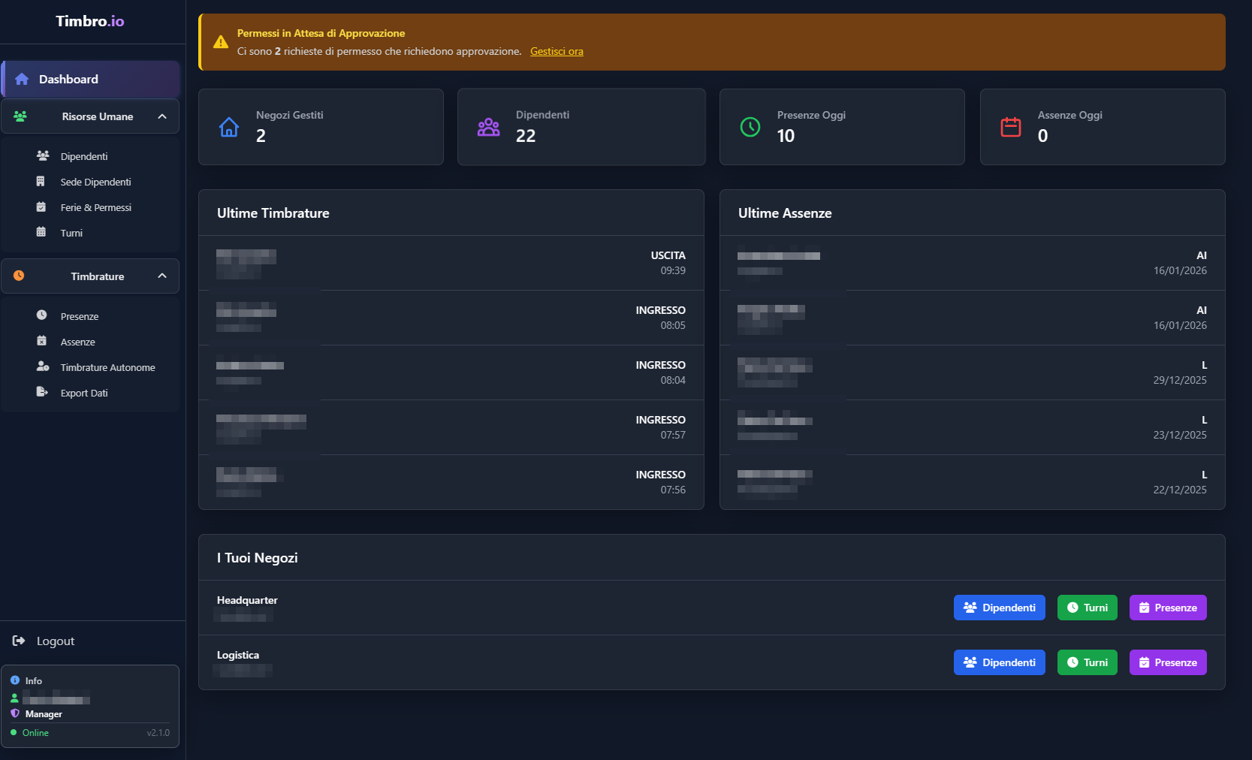This screenshot has width=1252, height=760.
Task: Click the Presenze Oggi clock icon
Action: pos(750,127)
